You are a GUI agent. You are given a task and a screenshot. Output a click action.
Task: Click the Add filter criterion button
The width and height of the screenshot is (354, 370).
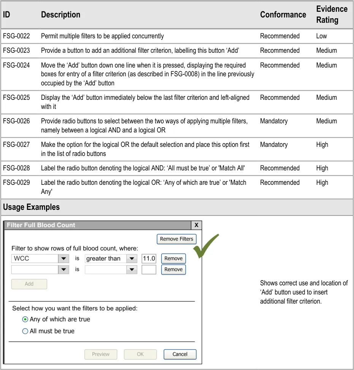[29, 284]
